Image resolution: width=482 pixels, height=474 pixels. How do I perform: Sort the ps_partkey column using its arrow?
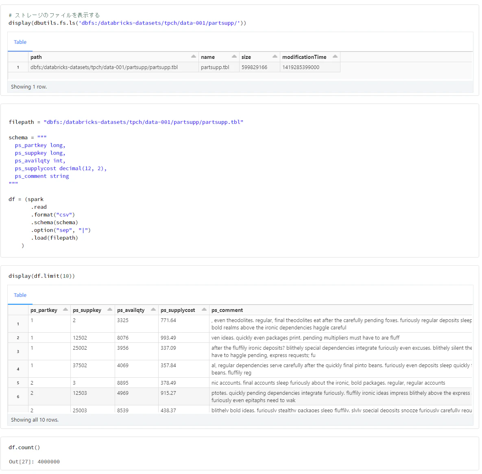(x=65, y=310)
